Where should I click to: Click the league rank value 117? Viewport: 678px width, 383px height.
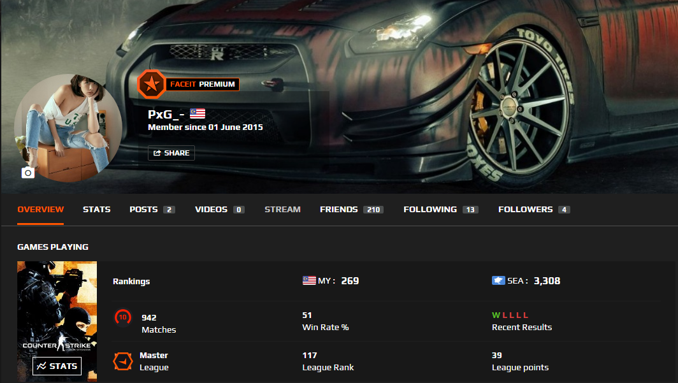pyautogui.click(x=310, y=356)
